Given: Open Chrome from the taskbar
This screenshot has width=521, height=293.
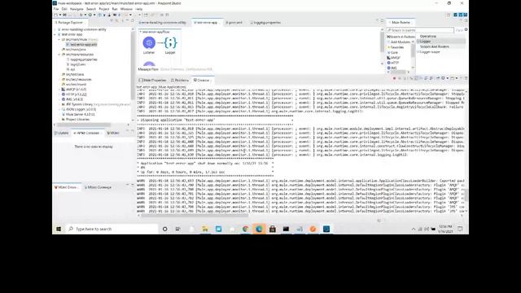Looking at the screenshot, I should 245,229.
